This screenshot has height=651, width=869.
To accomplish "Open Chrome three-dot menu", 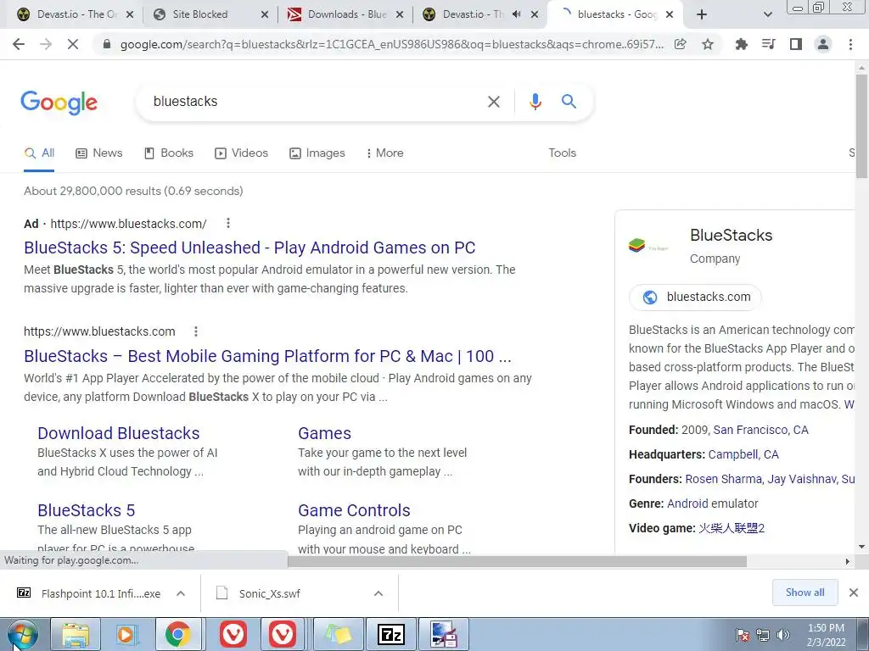I will click(x=850, y=44).
